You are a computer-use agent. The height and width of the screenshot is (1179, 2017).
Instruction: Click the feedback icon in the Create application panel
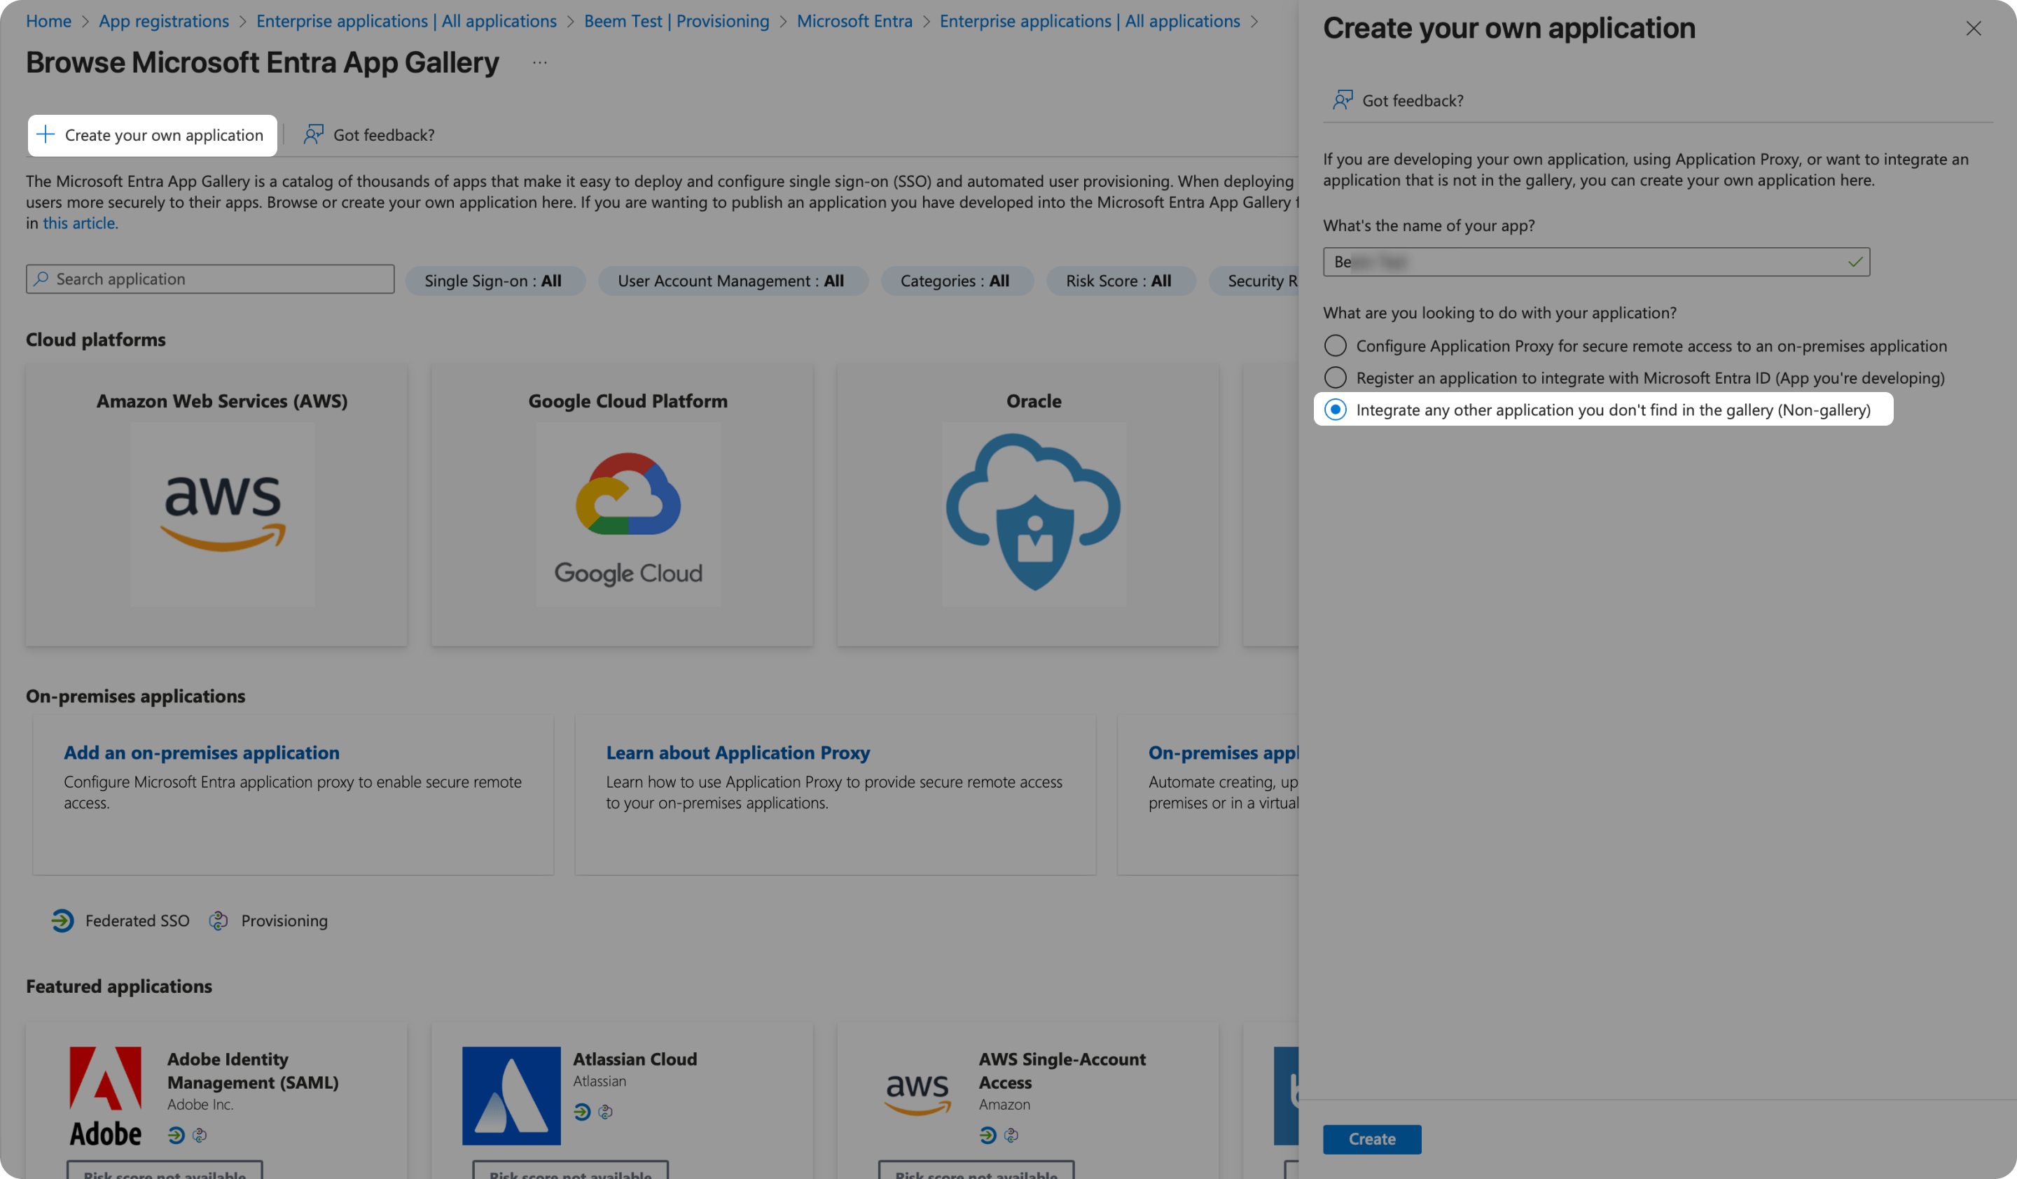click(1343, 100)
